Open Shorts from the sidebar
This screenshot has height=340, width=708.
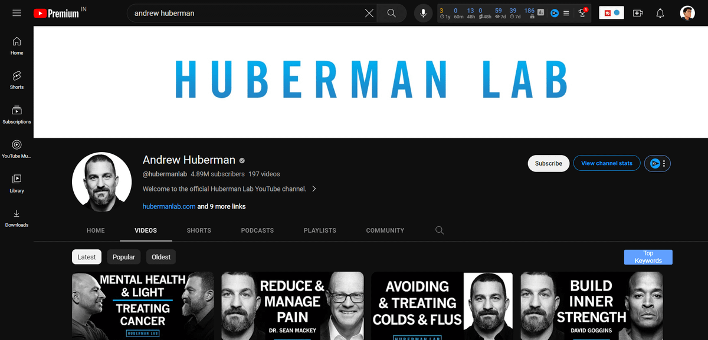pyautogui.click(x=17, y=80)
